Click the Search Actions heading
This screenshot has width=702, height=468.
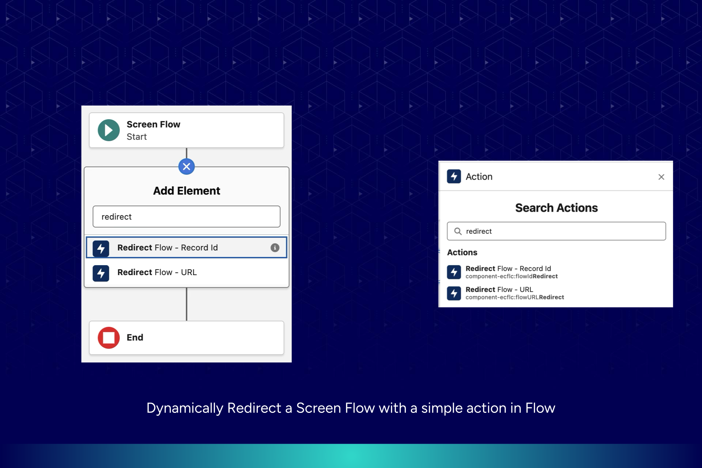556,208
